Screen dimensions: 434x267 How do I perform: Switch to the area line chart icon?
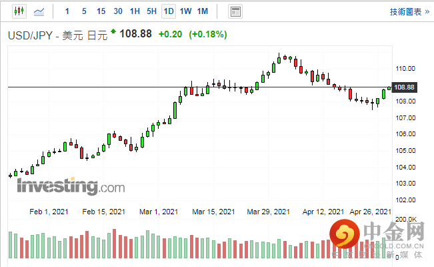click(x=39, y=11)
